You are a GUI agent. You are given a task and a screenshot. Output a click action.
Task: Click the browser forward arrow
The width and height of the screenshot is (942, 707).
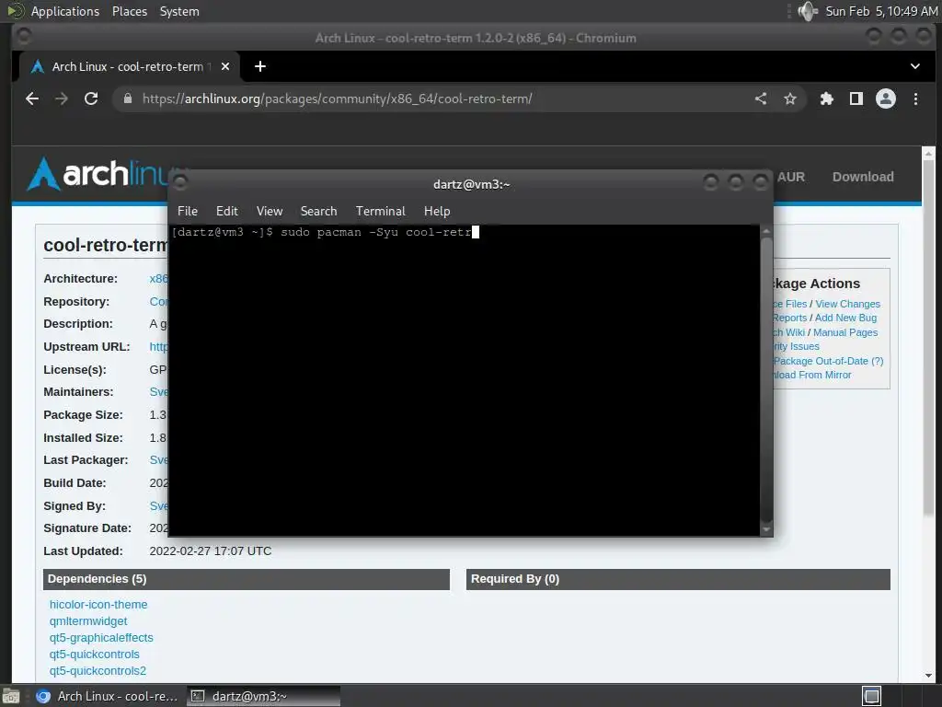point(62,99)
